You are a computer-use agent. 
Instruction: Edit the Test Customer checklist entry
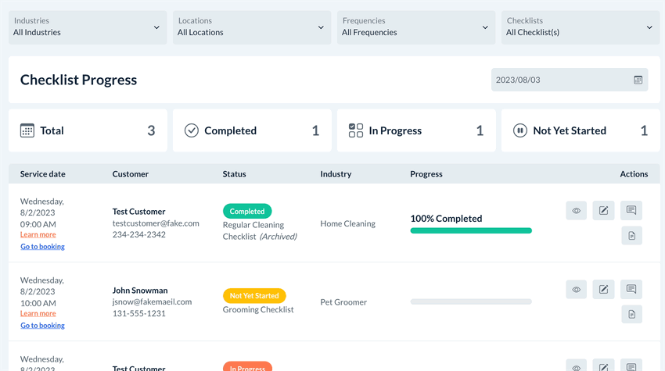603,211
